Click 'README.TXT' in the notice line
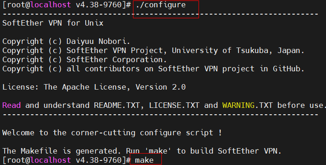The width and height of the screenshot is (326, 165). [116, 105]
